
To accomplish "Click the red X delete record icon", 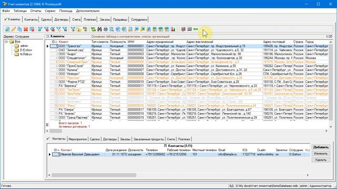I will click(26, 29).
